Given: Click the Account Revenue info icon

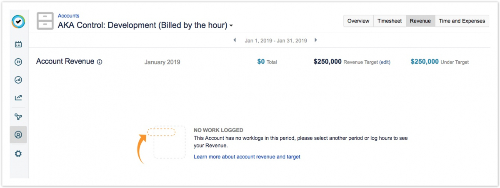Looking at the screenshot, I should pos(100,62).
